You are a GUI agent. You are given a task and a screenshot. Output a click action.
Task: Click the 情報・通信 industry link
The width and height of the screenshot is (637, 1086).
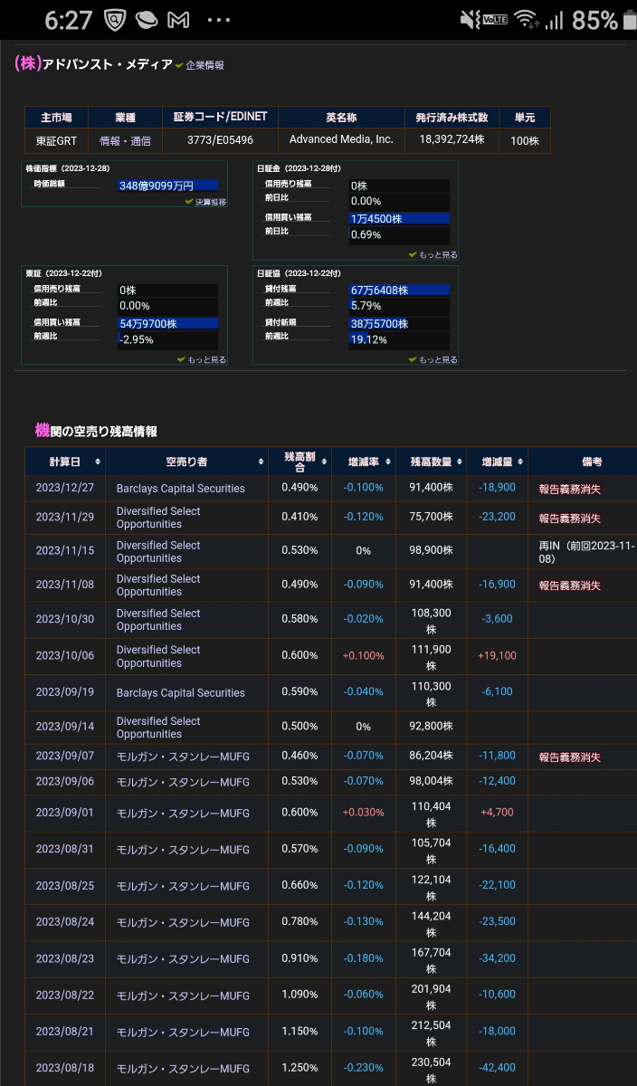pos(125,140)
